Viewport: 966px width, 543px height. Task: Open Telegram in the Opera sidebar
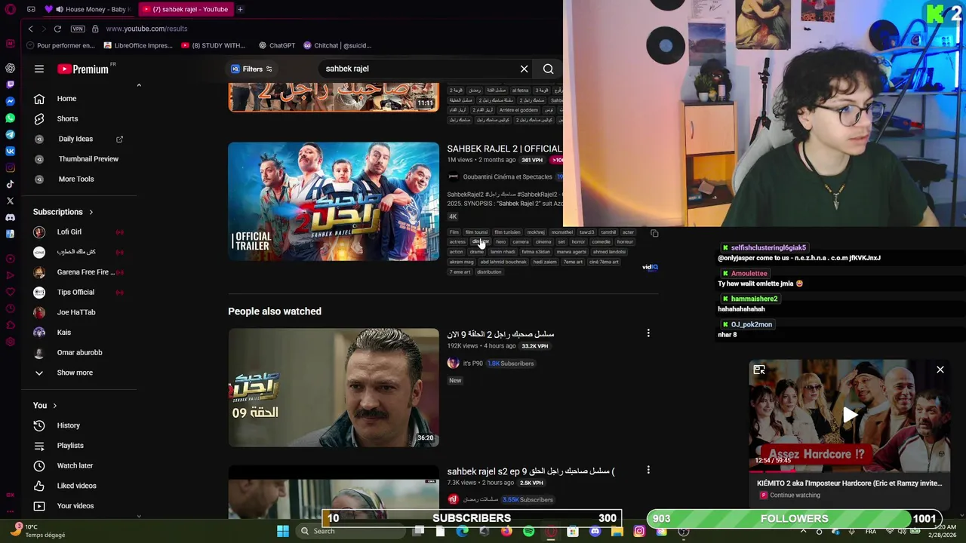click(x=10, y=134)
